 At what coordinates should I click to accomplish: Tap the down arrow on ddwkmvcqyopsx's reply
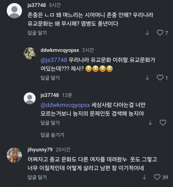point(147,78)
